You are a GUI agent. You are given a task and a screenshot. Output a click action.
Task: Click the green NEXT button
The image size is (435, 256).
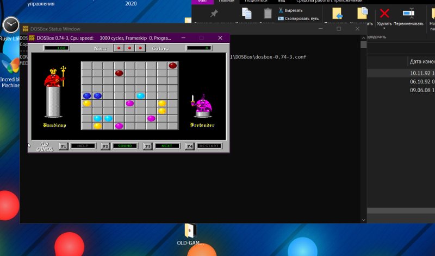[167, 146]
